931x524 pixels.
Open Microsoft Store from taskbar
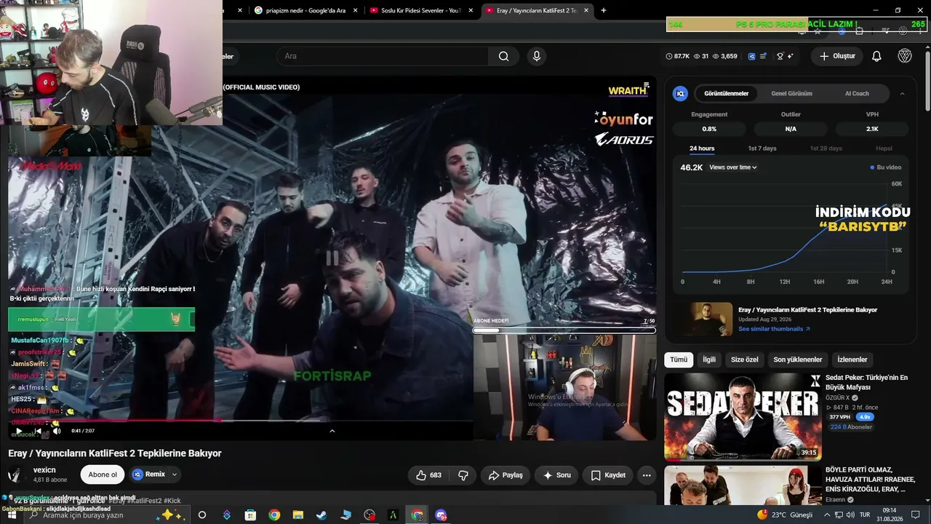tap(250, 515)
